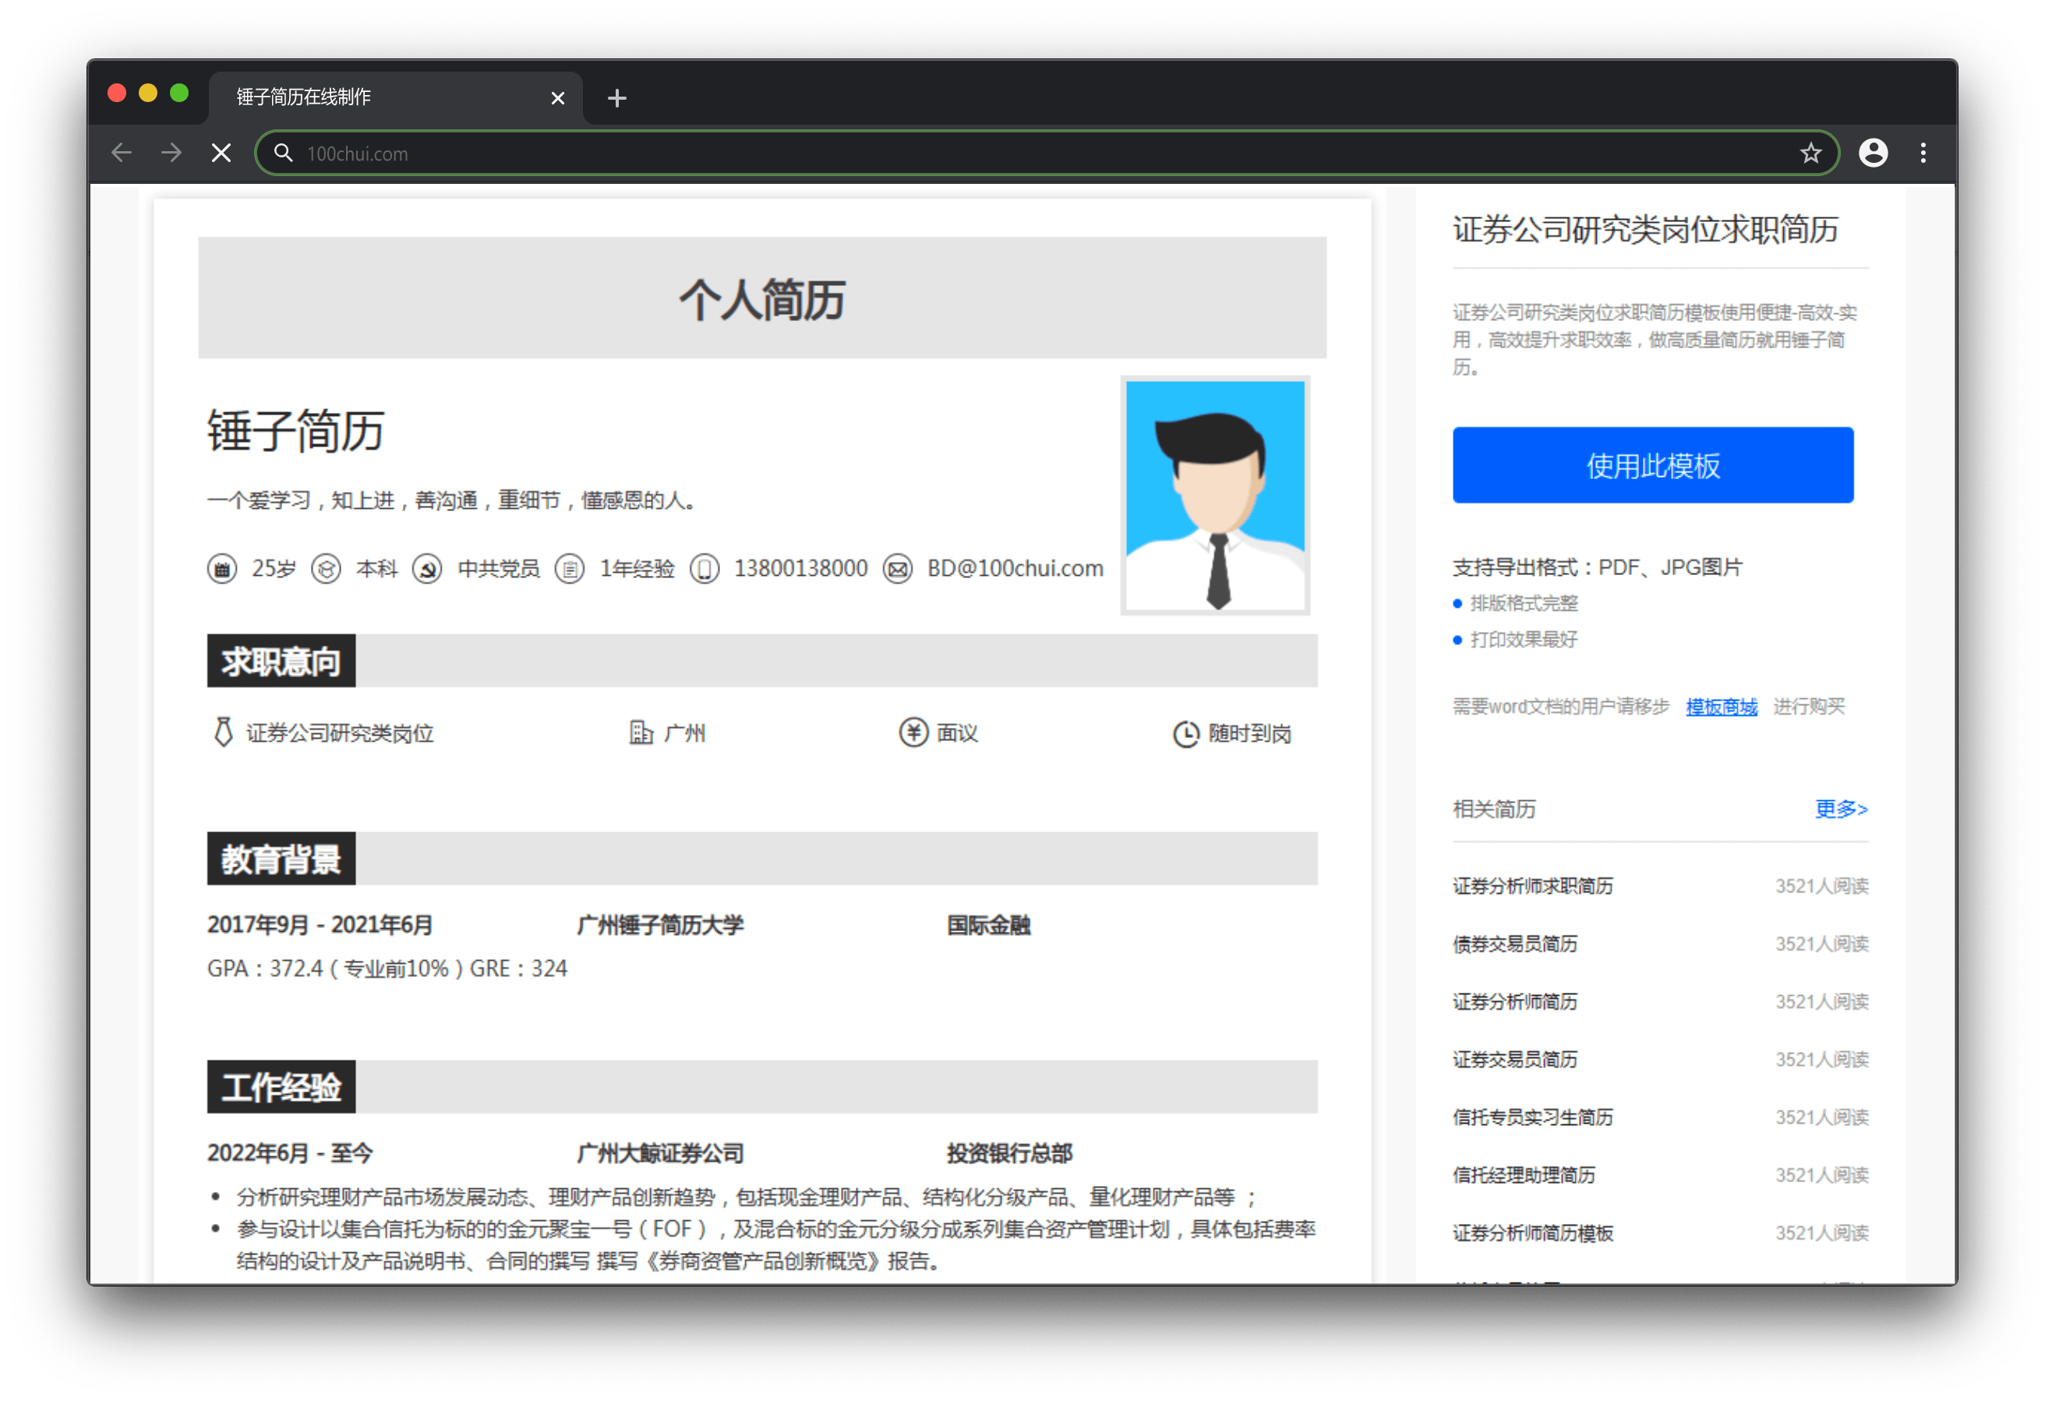The width and height of the screenshot is (2045, 1401).
Task: Click the resume profile photo
Action: (x=1214, y=496)
